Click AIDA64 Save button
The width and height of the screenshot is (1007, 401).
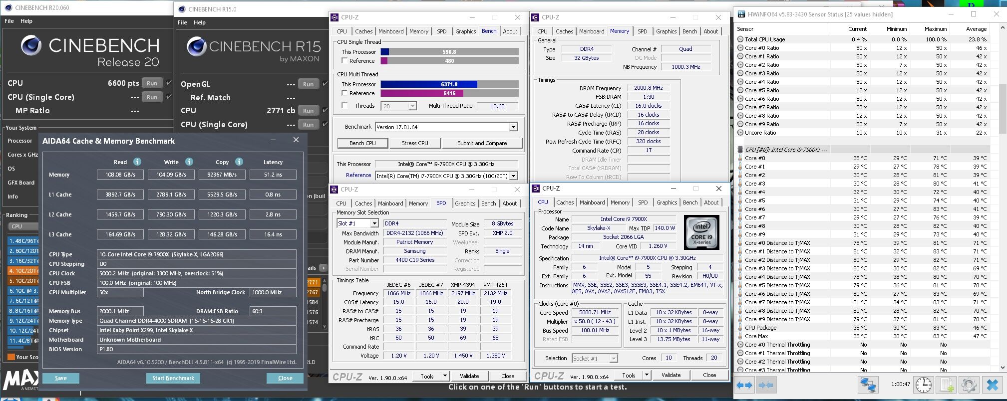click(x=61, y=378)
